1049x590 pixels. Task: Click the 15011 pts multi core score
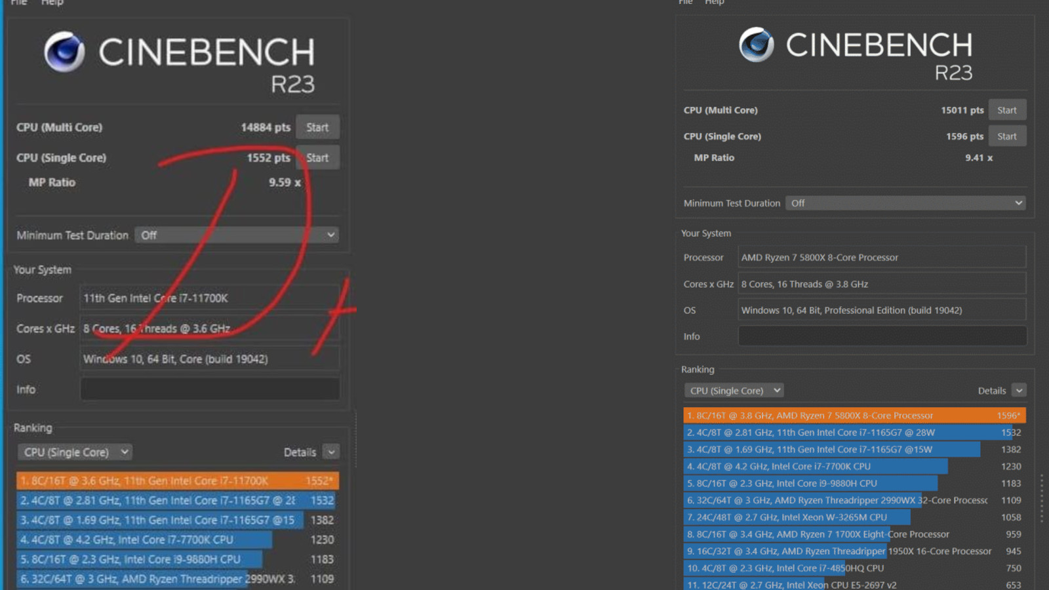click(x=962, y=110)
